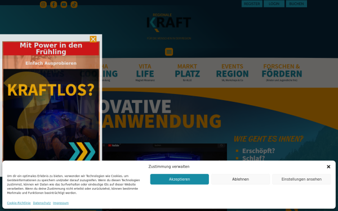The height and width of the screenshot is (211, 338).
Task: Open the Datenschutz link
Action: pos(42,203)
